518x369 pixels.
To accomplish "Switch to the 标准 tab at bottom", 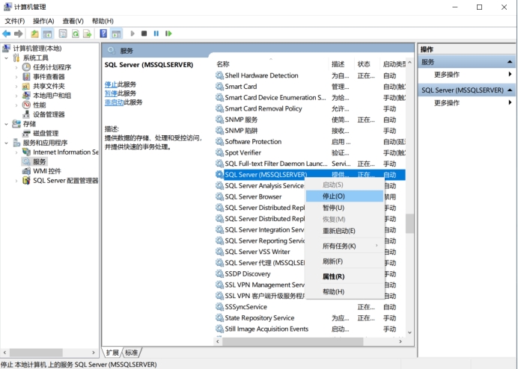I will tap(131, 353).
